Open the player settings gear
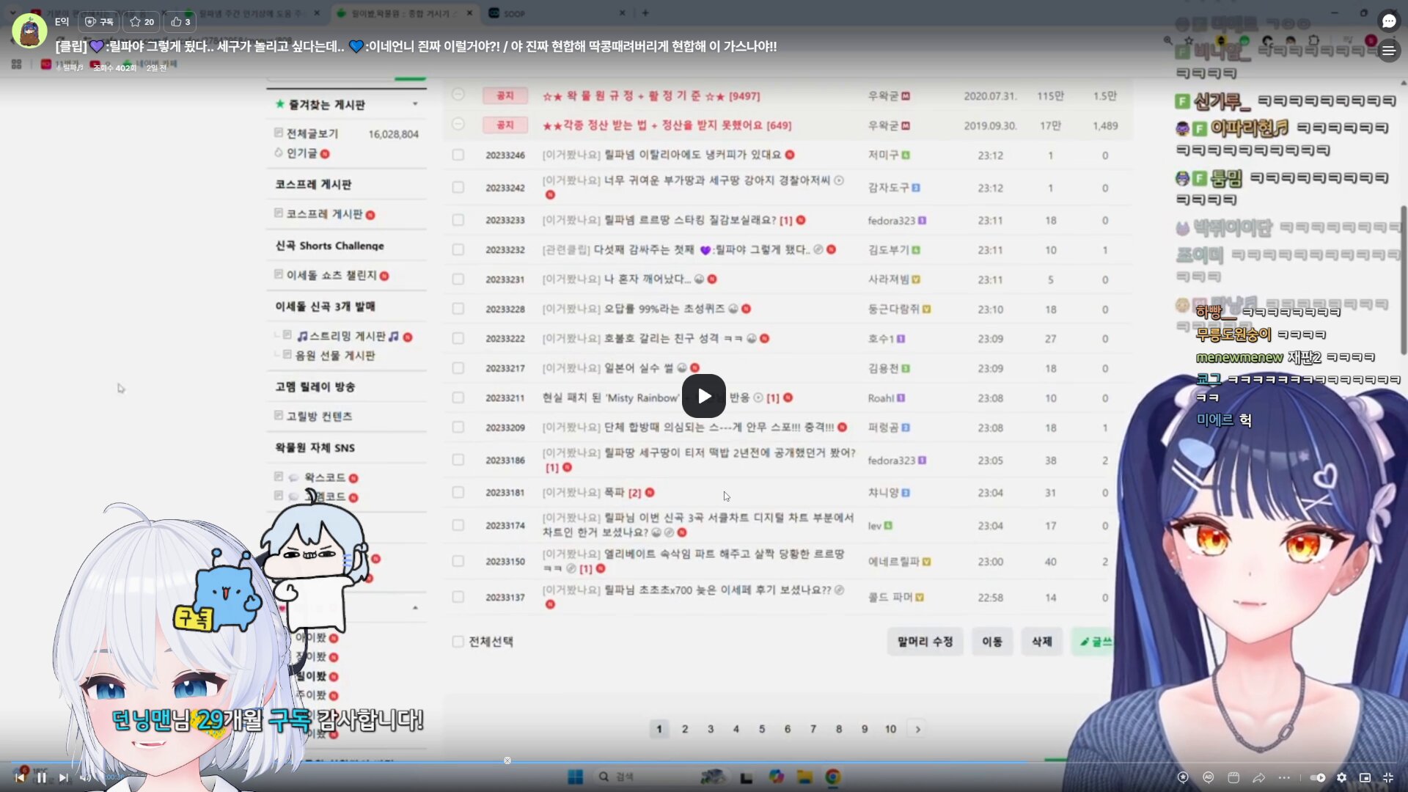Image resolution: width=1408 pixels, height=792 pixels. tap(1341, 777)
